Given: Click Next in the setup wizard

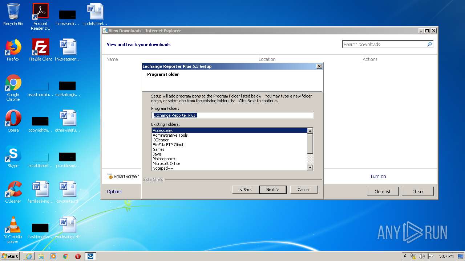Looking at the screenshot, I should click(x=272, y=190).
